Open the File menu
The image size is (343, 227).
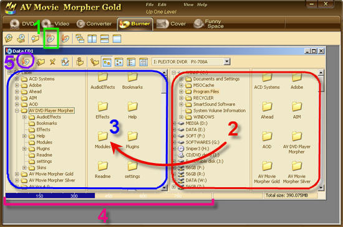click(150, 4)
